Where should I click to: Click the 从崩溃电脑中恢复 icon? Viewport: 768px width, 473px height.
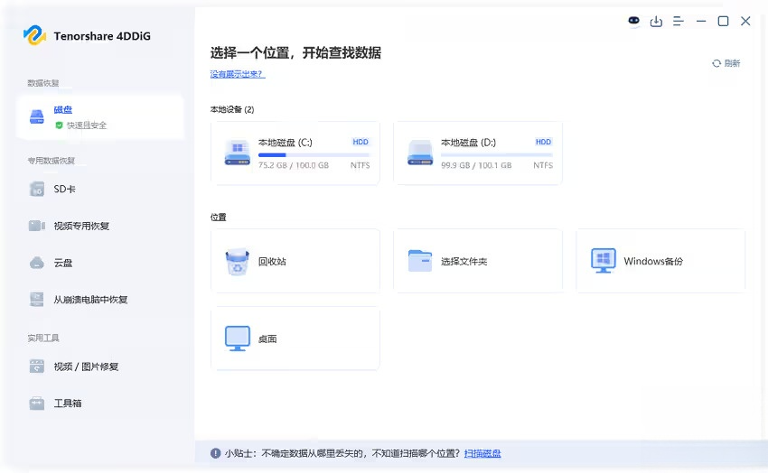pyautogui.click(x=37, y=300)
